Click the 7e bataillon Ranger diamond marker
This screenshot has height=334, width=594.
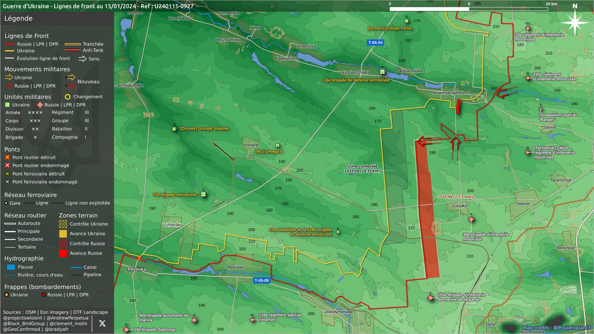(x=540, y=109)
